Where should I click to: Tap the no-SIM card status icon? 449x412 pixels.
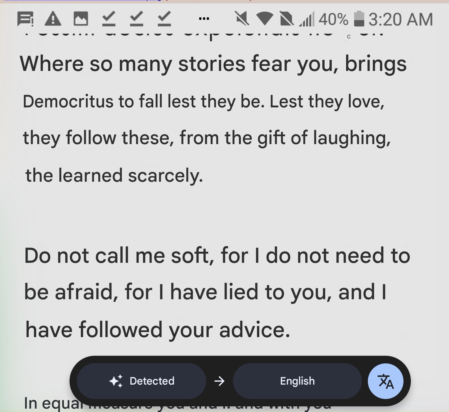(286, 19)
